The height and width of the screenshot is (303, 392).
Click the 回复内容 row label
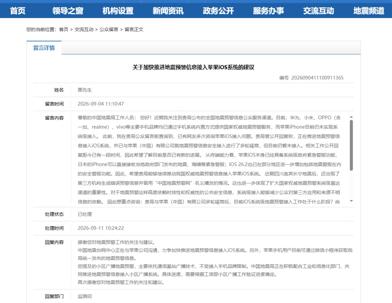pos(54,242)
